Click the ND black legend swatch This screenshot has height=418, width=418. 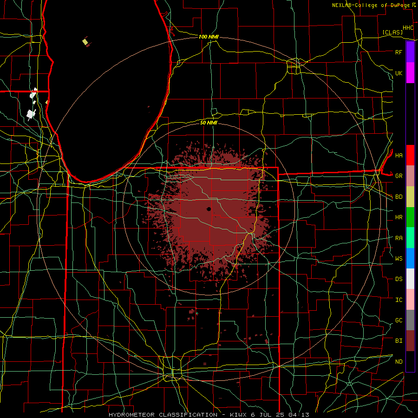click(x=410, y=361)
